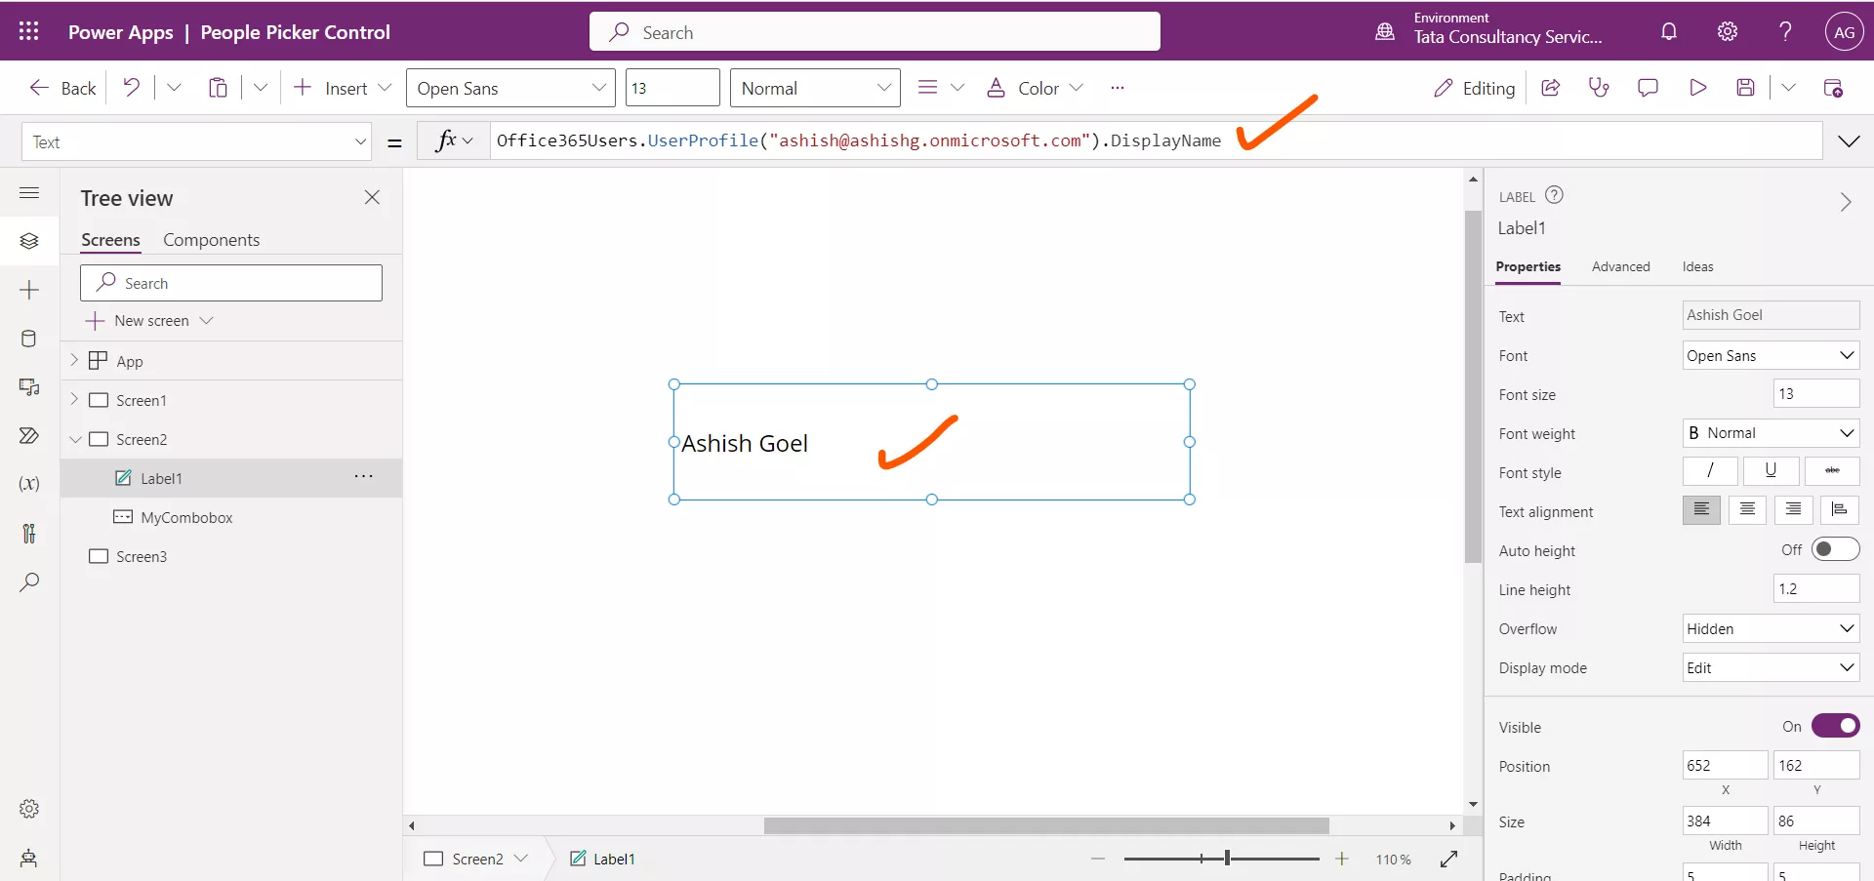Screen dimensions: 1874x881
Task: Toggle Auto height to On
Action: click(x=1836, y=549)
